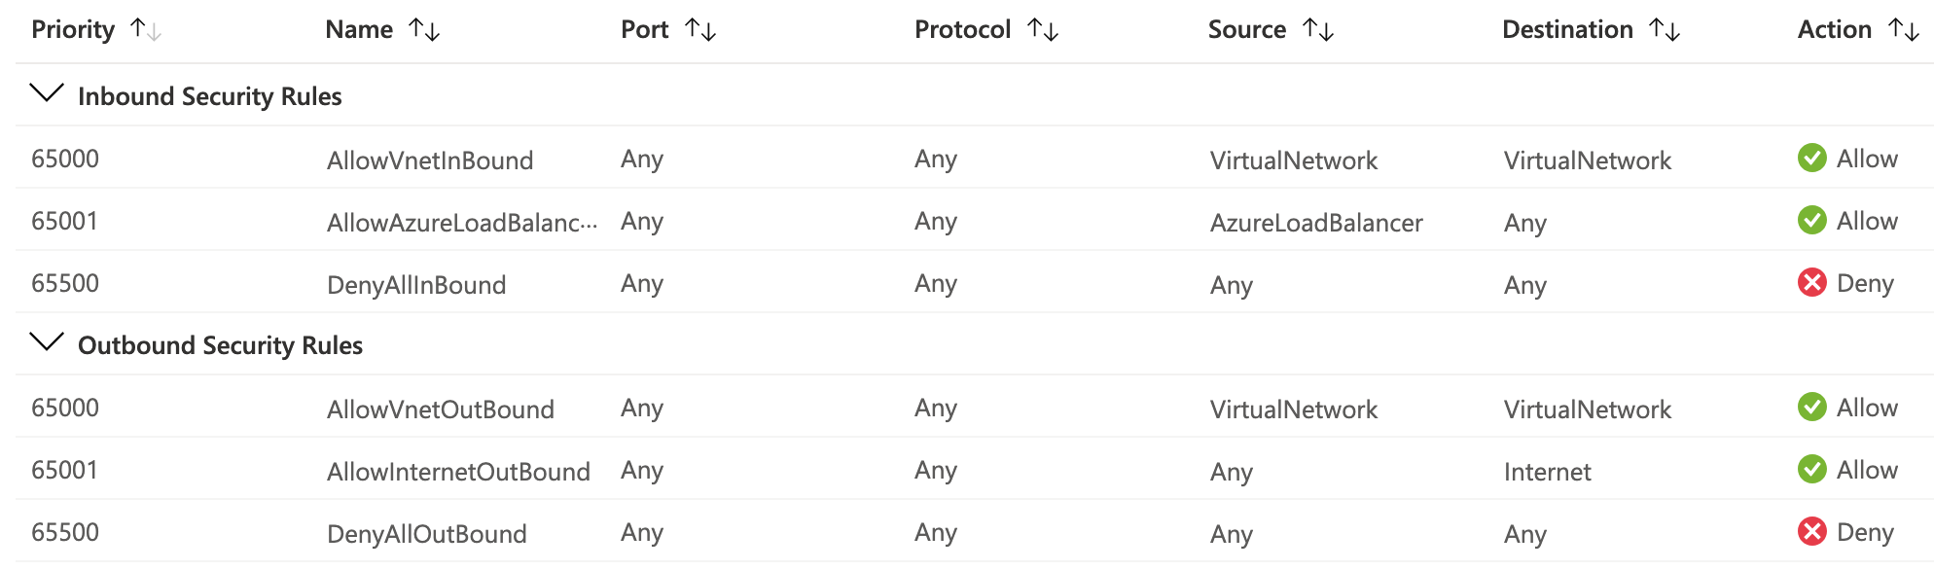Click green Allow checkmark for AllowVnetInBound

pos(1811,159)
